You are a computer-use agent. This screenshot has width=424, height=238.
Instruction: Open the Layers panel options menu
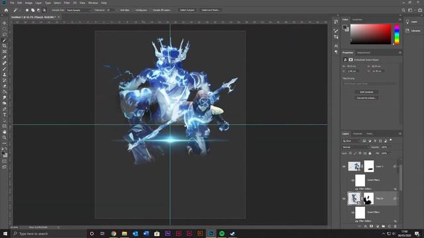click(x=400, y=134)
